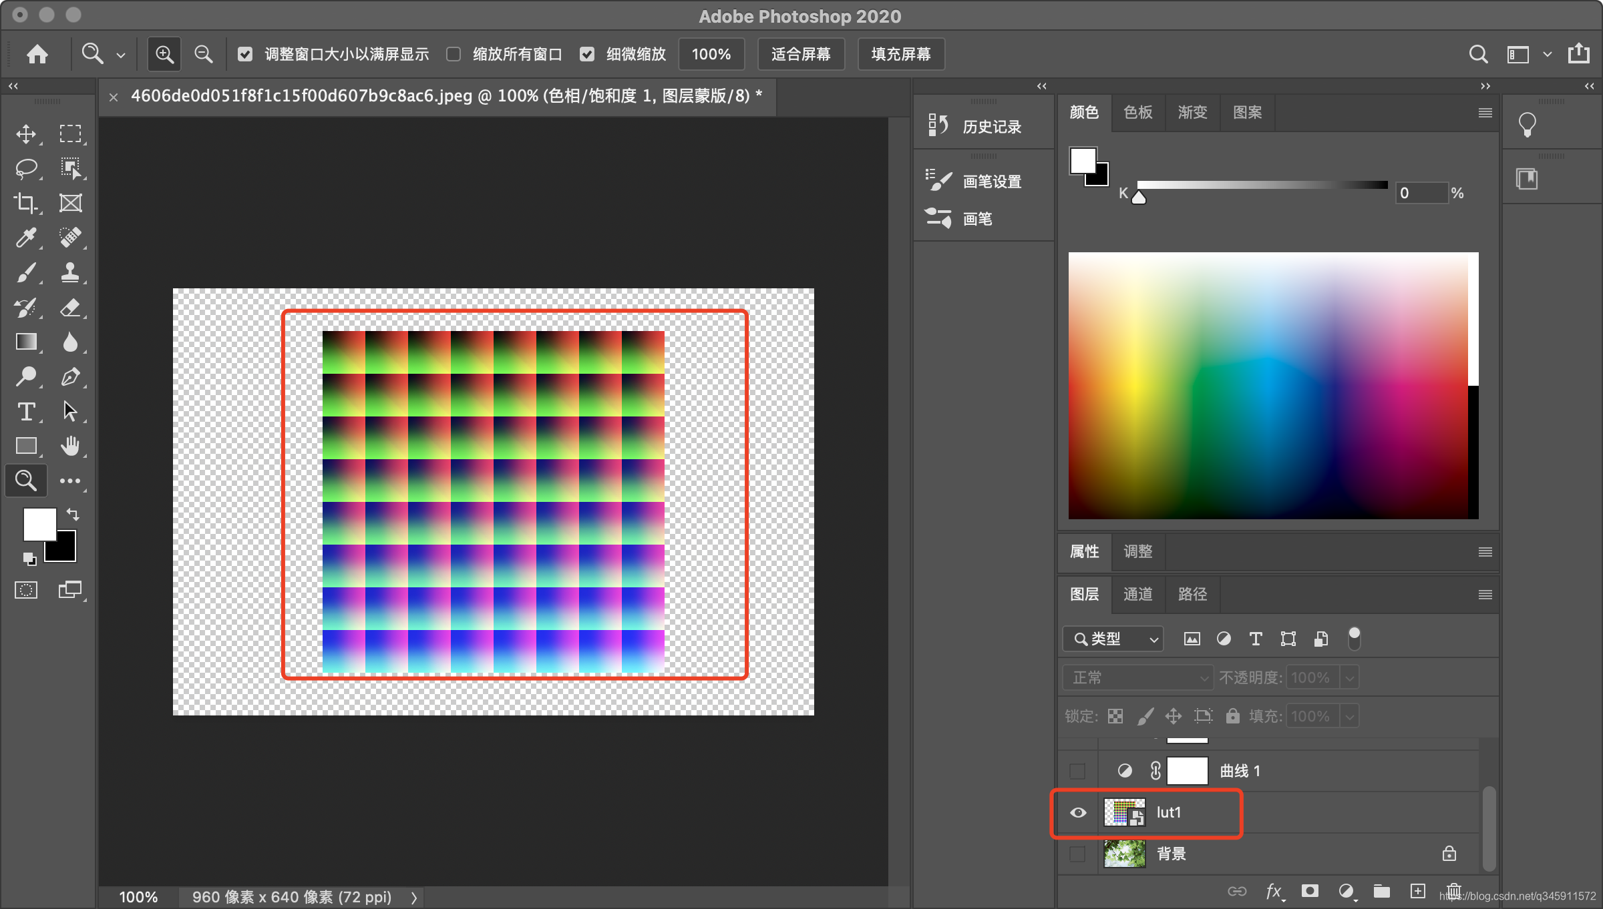Select the Healing Brush tool
The width and height of the screenshot is (1603, 909).
(x=70, y=238)
